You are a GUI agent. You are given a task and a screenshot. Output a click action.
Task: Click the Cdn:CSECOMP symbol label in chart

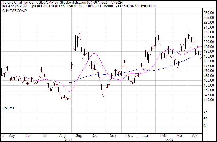(14, 11)
